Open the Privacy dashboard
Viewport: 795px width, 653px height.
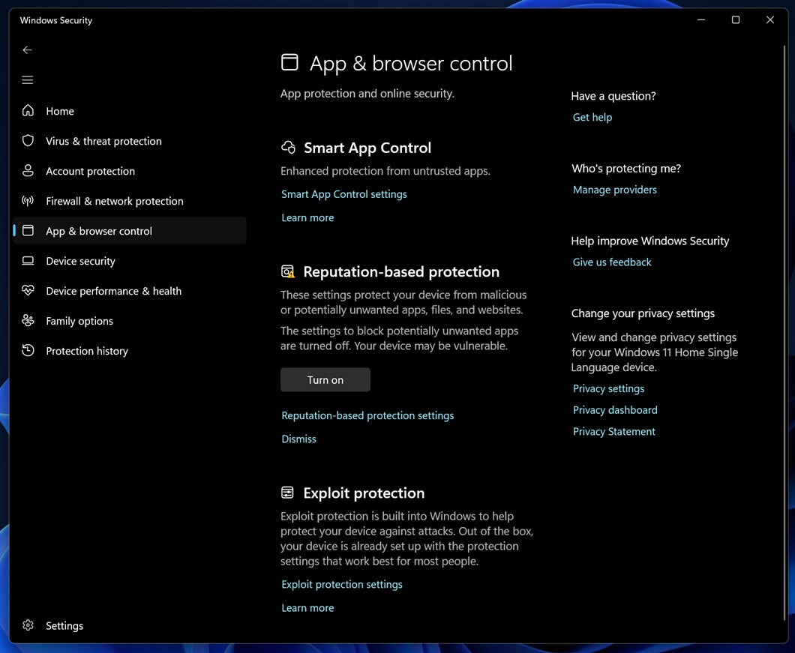coord(614,410)
